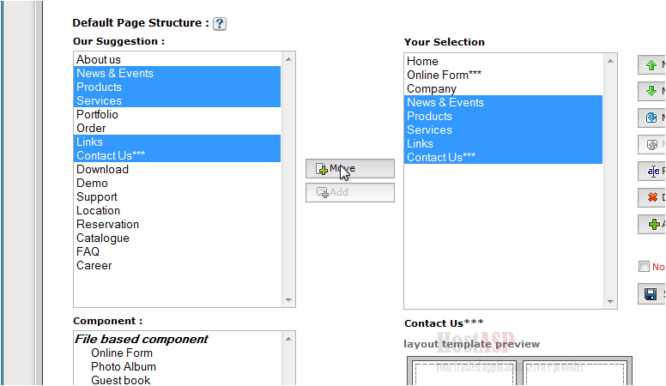The width and height of the screenshot is (666, 386).
Task: Click the greyed-out box arrow icon
Action: [651, 144]
